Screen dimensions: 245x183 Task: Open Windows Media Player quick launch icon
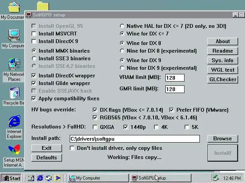tap(58, 178)
